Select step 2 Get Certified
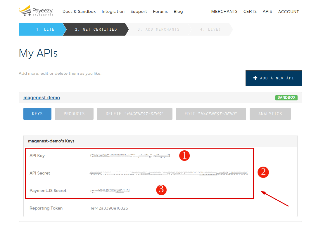The width and height of the screenshot is (323, 230). 96,29
